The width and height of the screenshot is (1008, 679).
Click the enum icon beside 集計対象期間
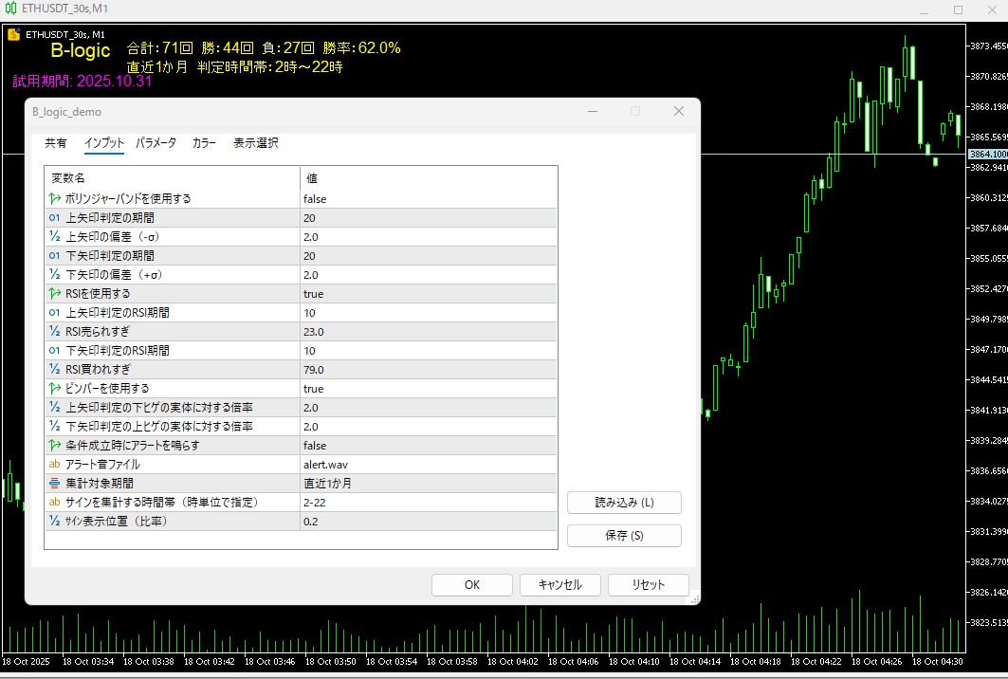click(54, 484)
